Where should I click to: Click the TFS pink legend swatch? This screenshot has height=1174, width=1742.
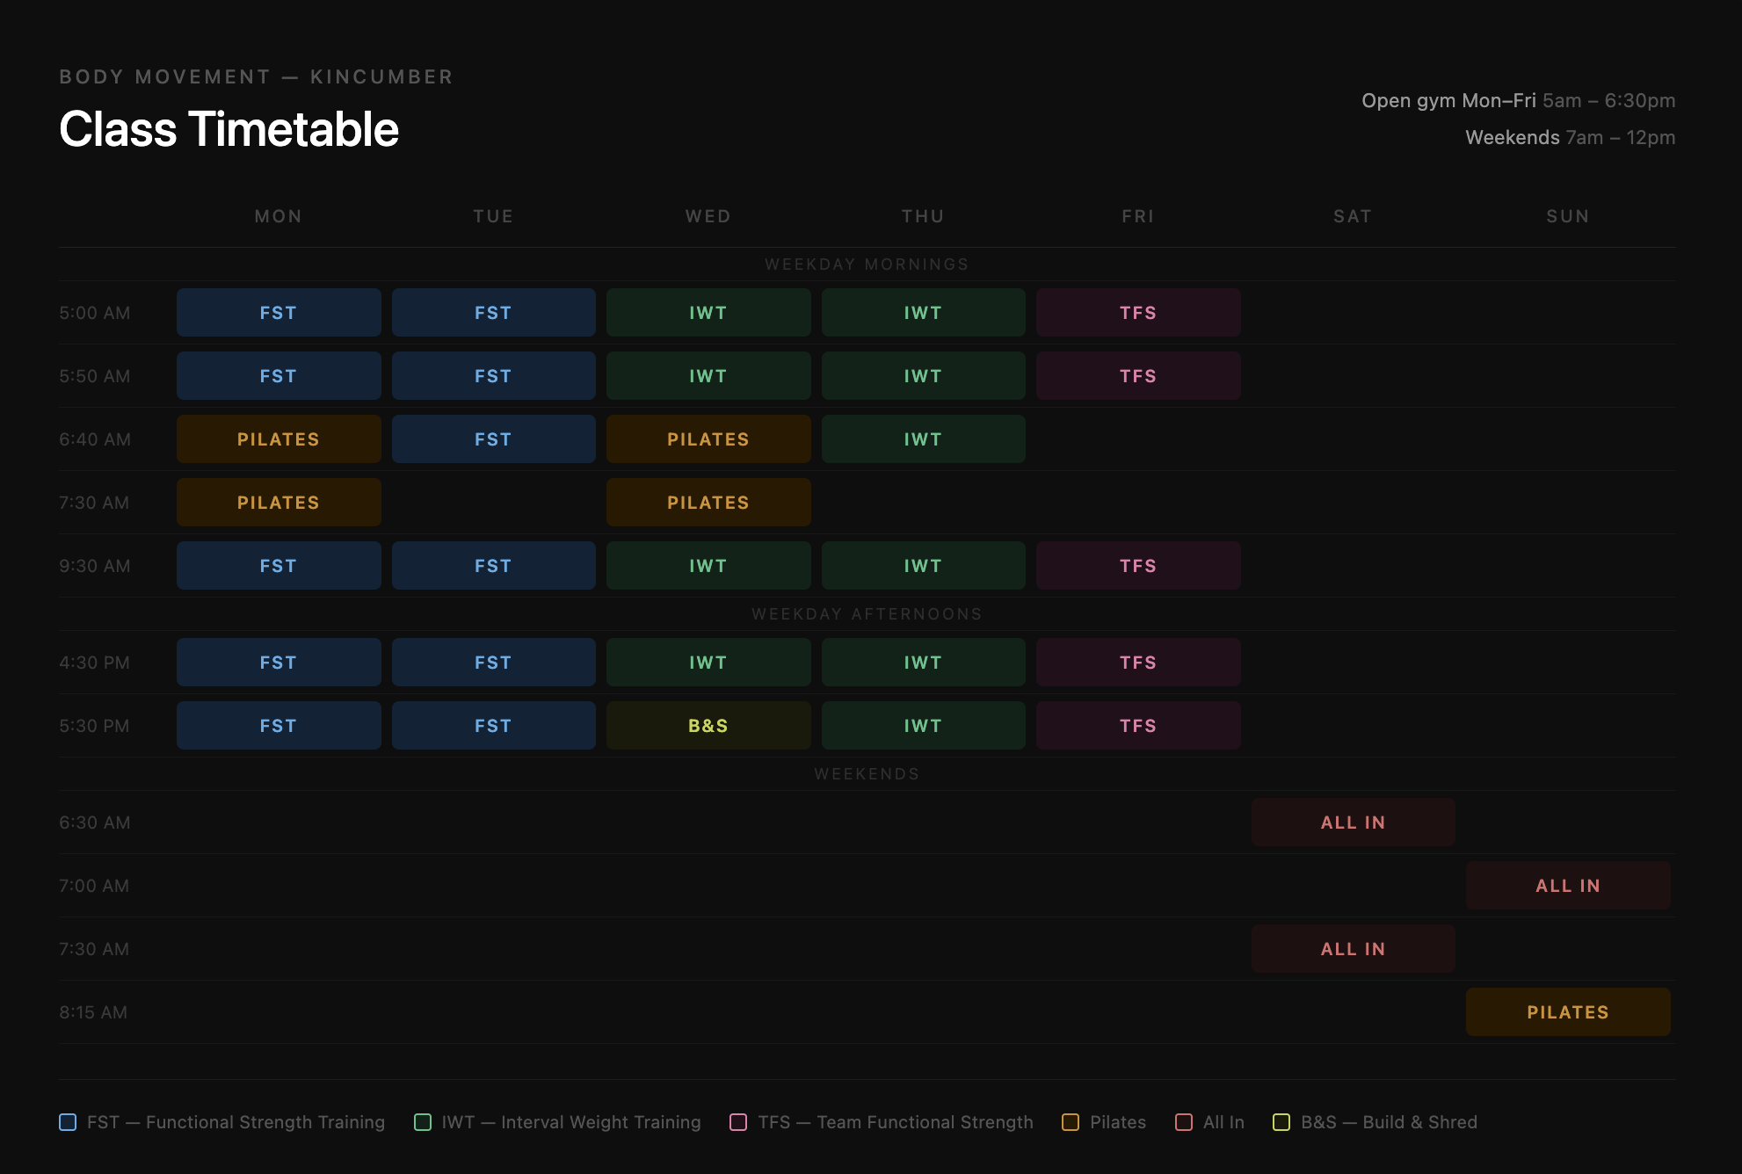point(738,1122)
